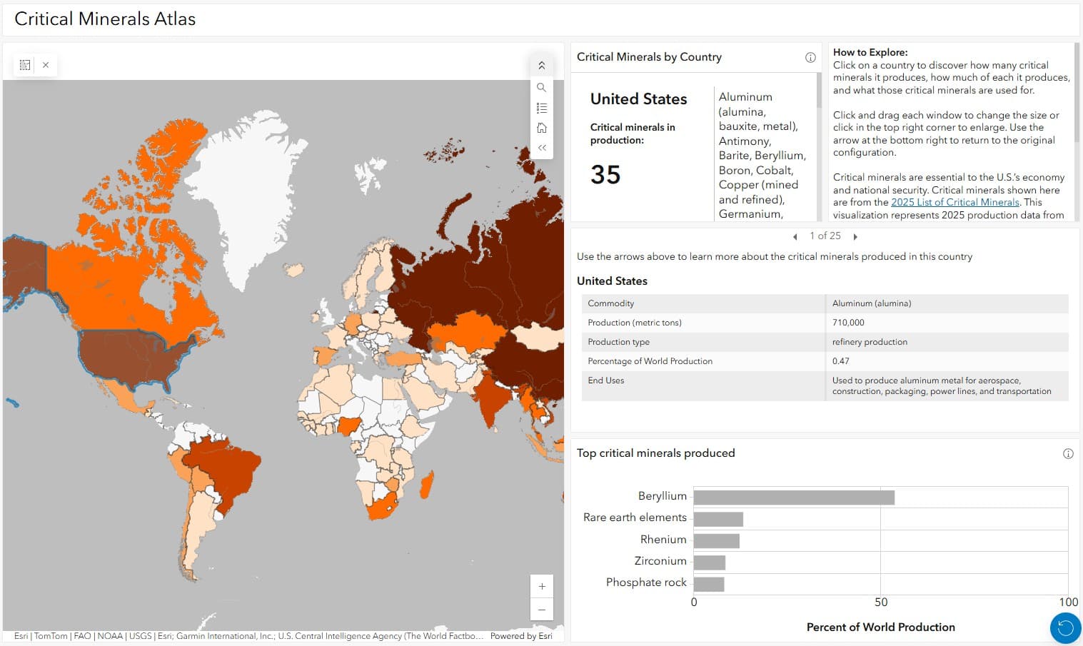Collapse map toolbar with double-left chevron
This screenshot has width=1083, height=646.
tap(542, 148)
